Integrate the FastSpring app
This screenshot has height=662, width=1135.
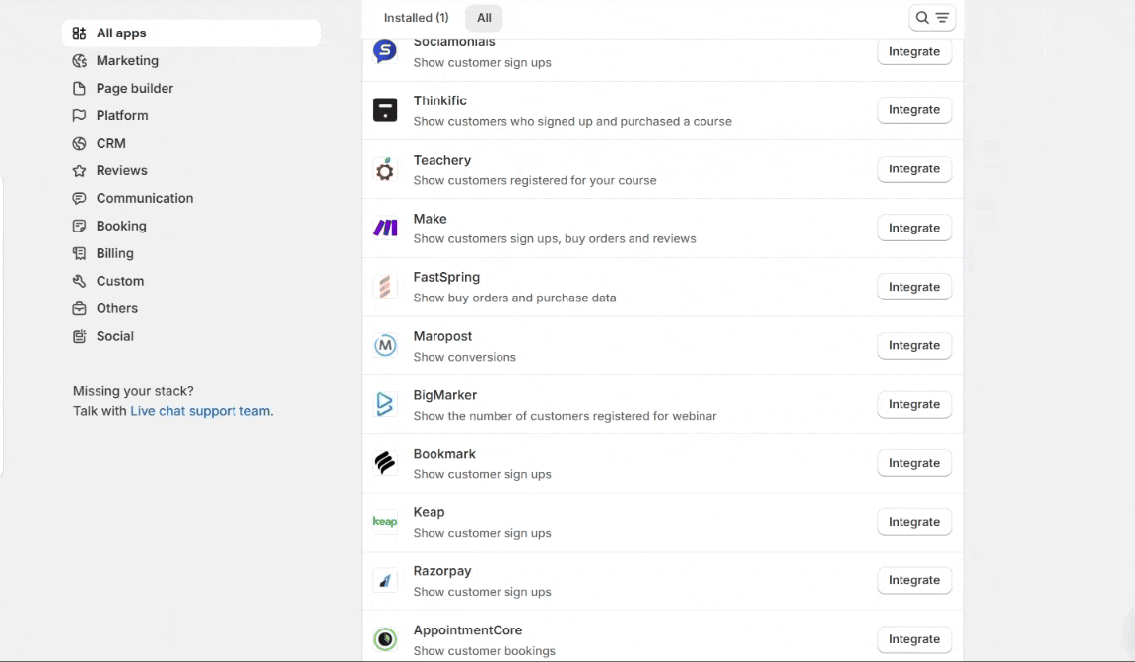pos(914,287)
